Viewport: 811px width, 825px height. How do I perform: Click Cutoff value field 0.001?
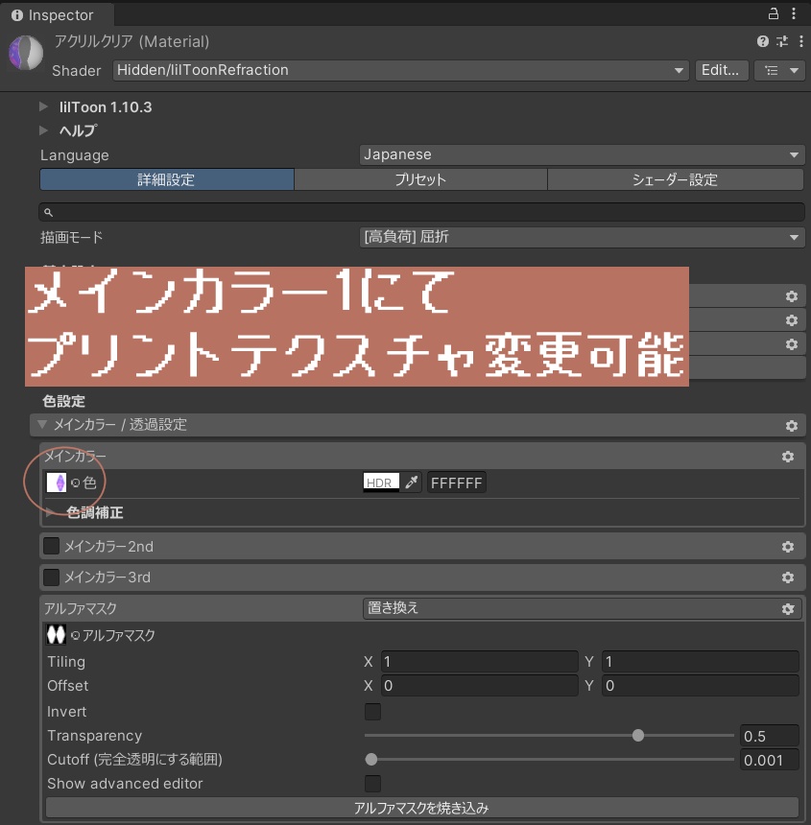coord(770,760)
